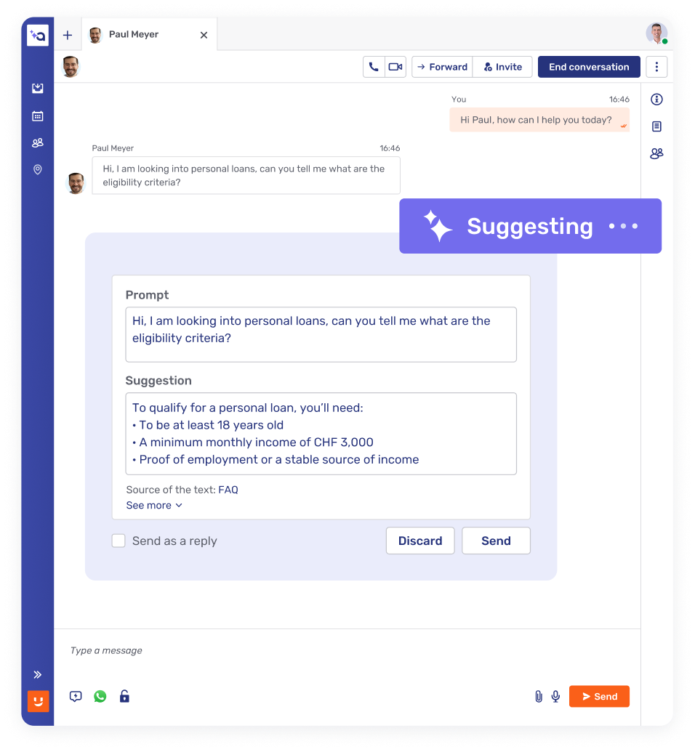Select the WhatsApp channel icon
The height and width of the screenshot is (752, 695).
pos(100,696)
